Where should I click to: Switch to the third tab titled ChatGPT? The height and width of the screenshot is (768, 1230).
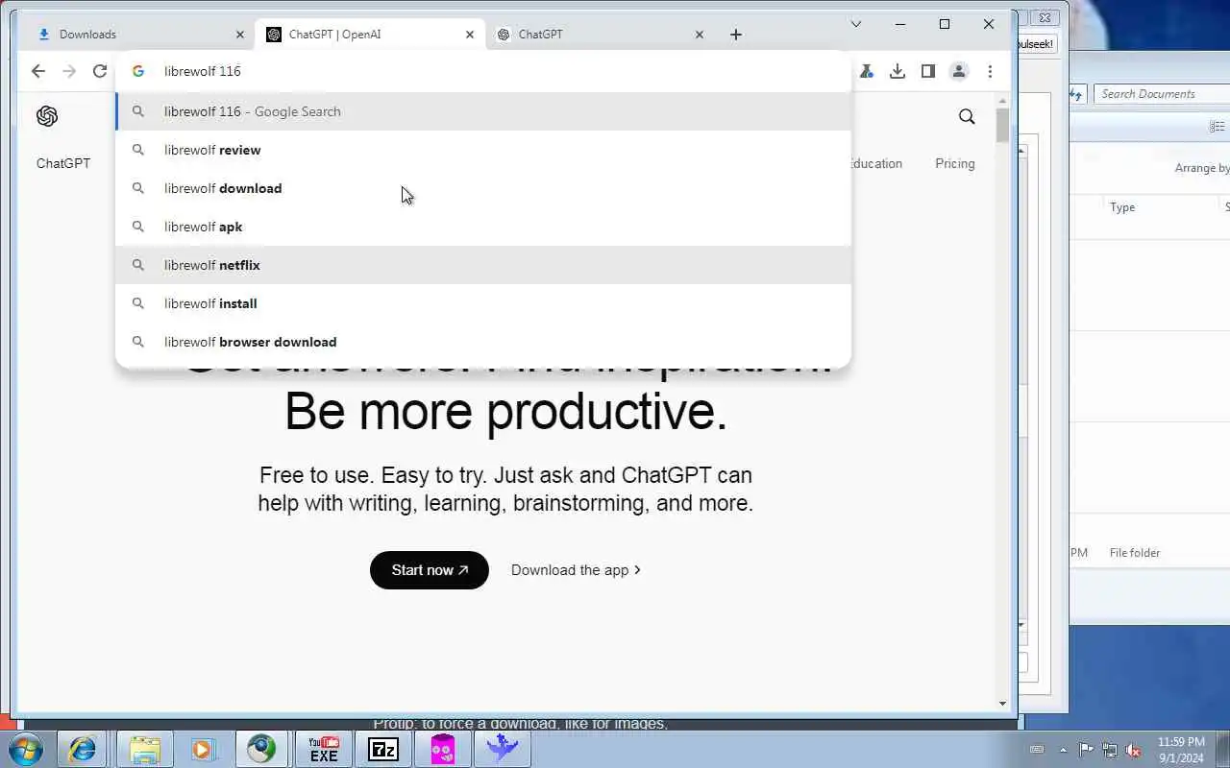coord(601,35)
